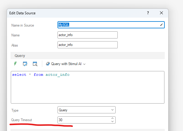Click the Query with Stimul AI label
The image size is (183, 131).
66,64
